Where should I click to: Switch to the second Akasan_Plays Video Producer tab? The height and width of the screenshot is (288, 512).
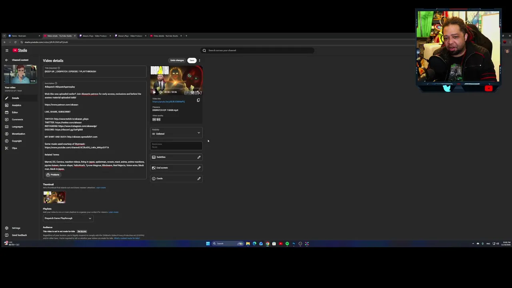(x=130, y=36)
